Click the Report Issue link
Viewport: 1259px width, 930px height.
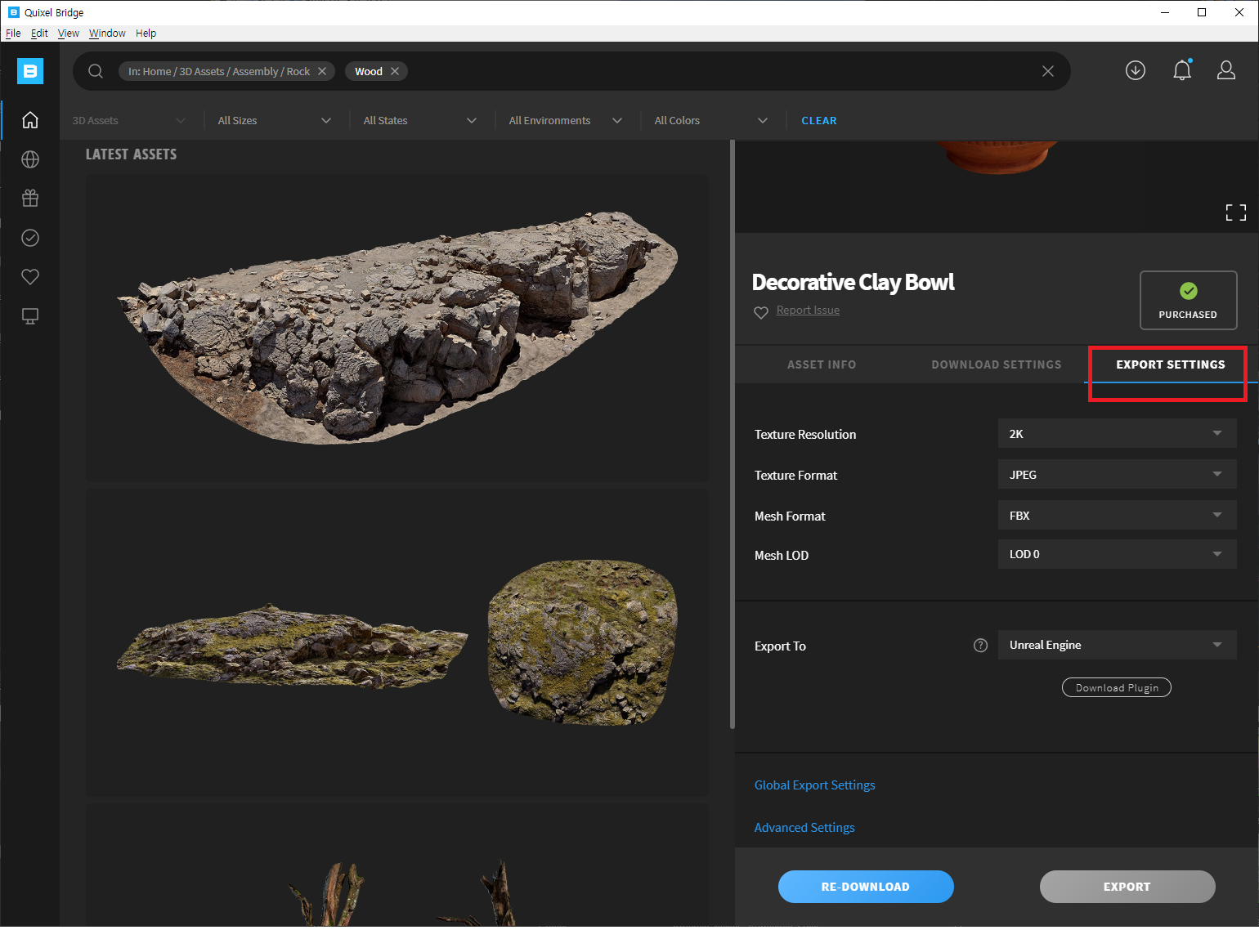pos(808,310)
